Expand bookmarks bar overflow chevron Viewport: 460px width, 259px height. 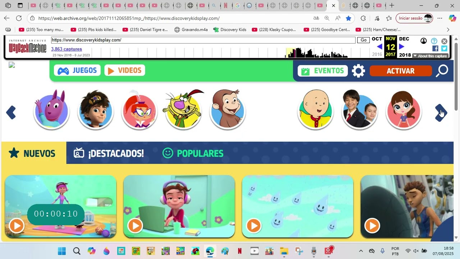tap(448, 29)
